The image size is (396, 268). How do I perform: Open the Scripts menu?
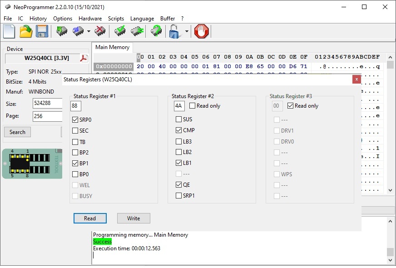[116, 19]
